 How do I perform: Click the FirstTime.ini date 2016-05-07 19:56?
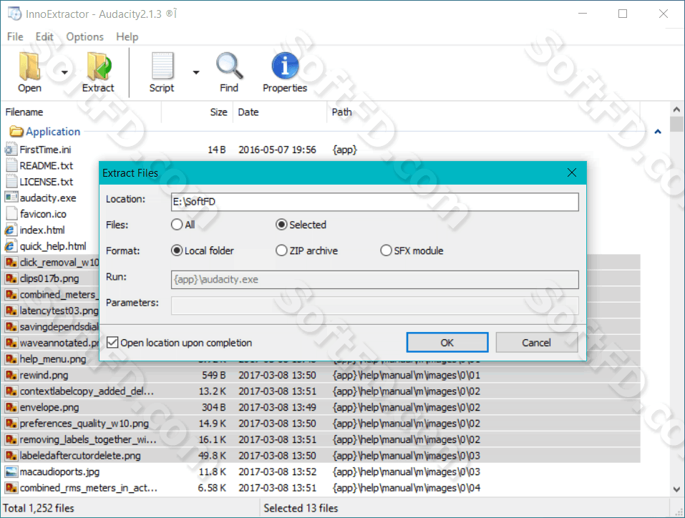coord(277,150)
